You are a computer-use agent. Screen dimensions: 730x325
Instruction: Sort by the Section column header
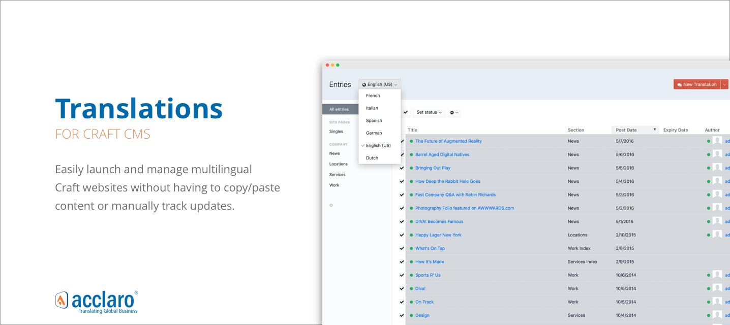click(x=576, y=130)
